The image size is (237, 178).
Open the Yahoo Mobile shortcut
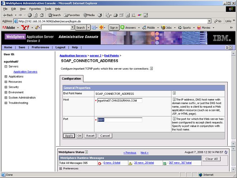point(149,28)
